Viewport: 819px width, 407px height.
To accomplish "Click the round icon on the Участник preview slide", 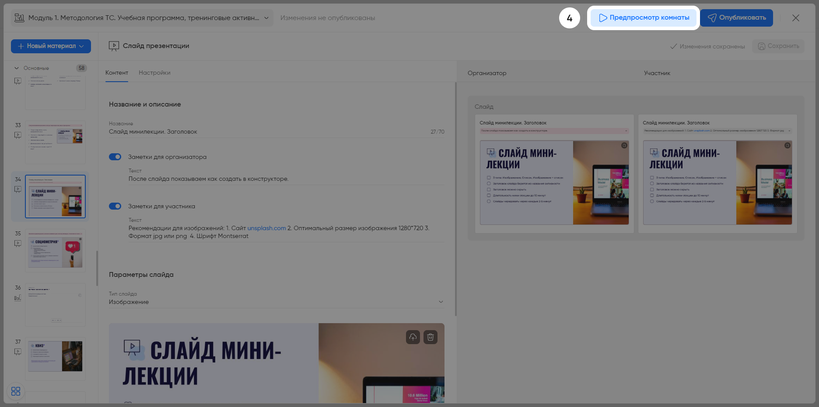I will pyautogui.click(x=787, y=145).
